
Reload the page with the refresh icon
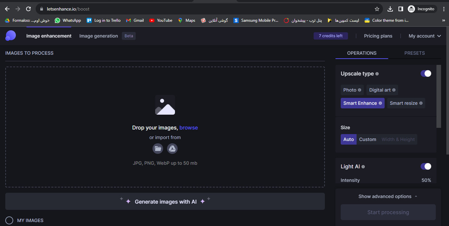coord(28,9)
